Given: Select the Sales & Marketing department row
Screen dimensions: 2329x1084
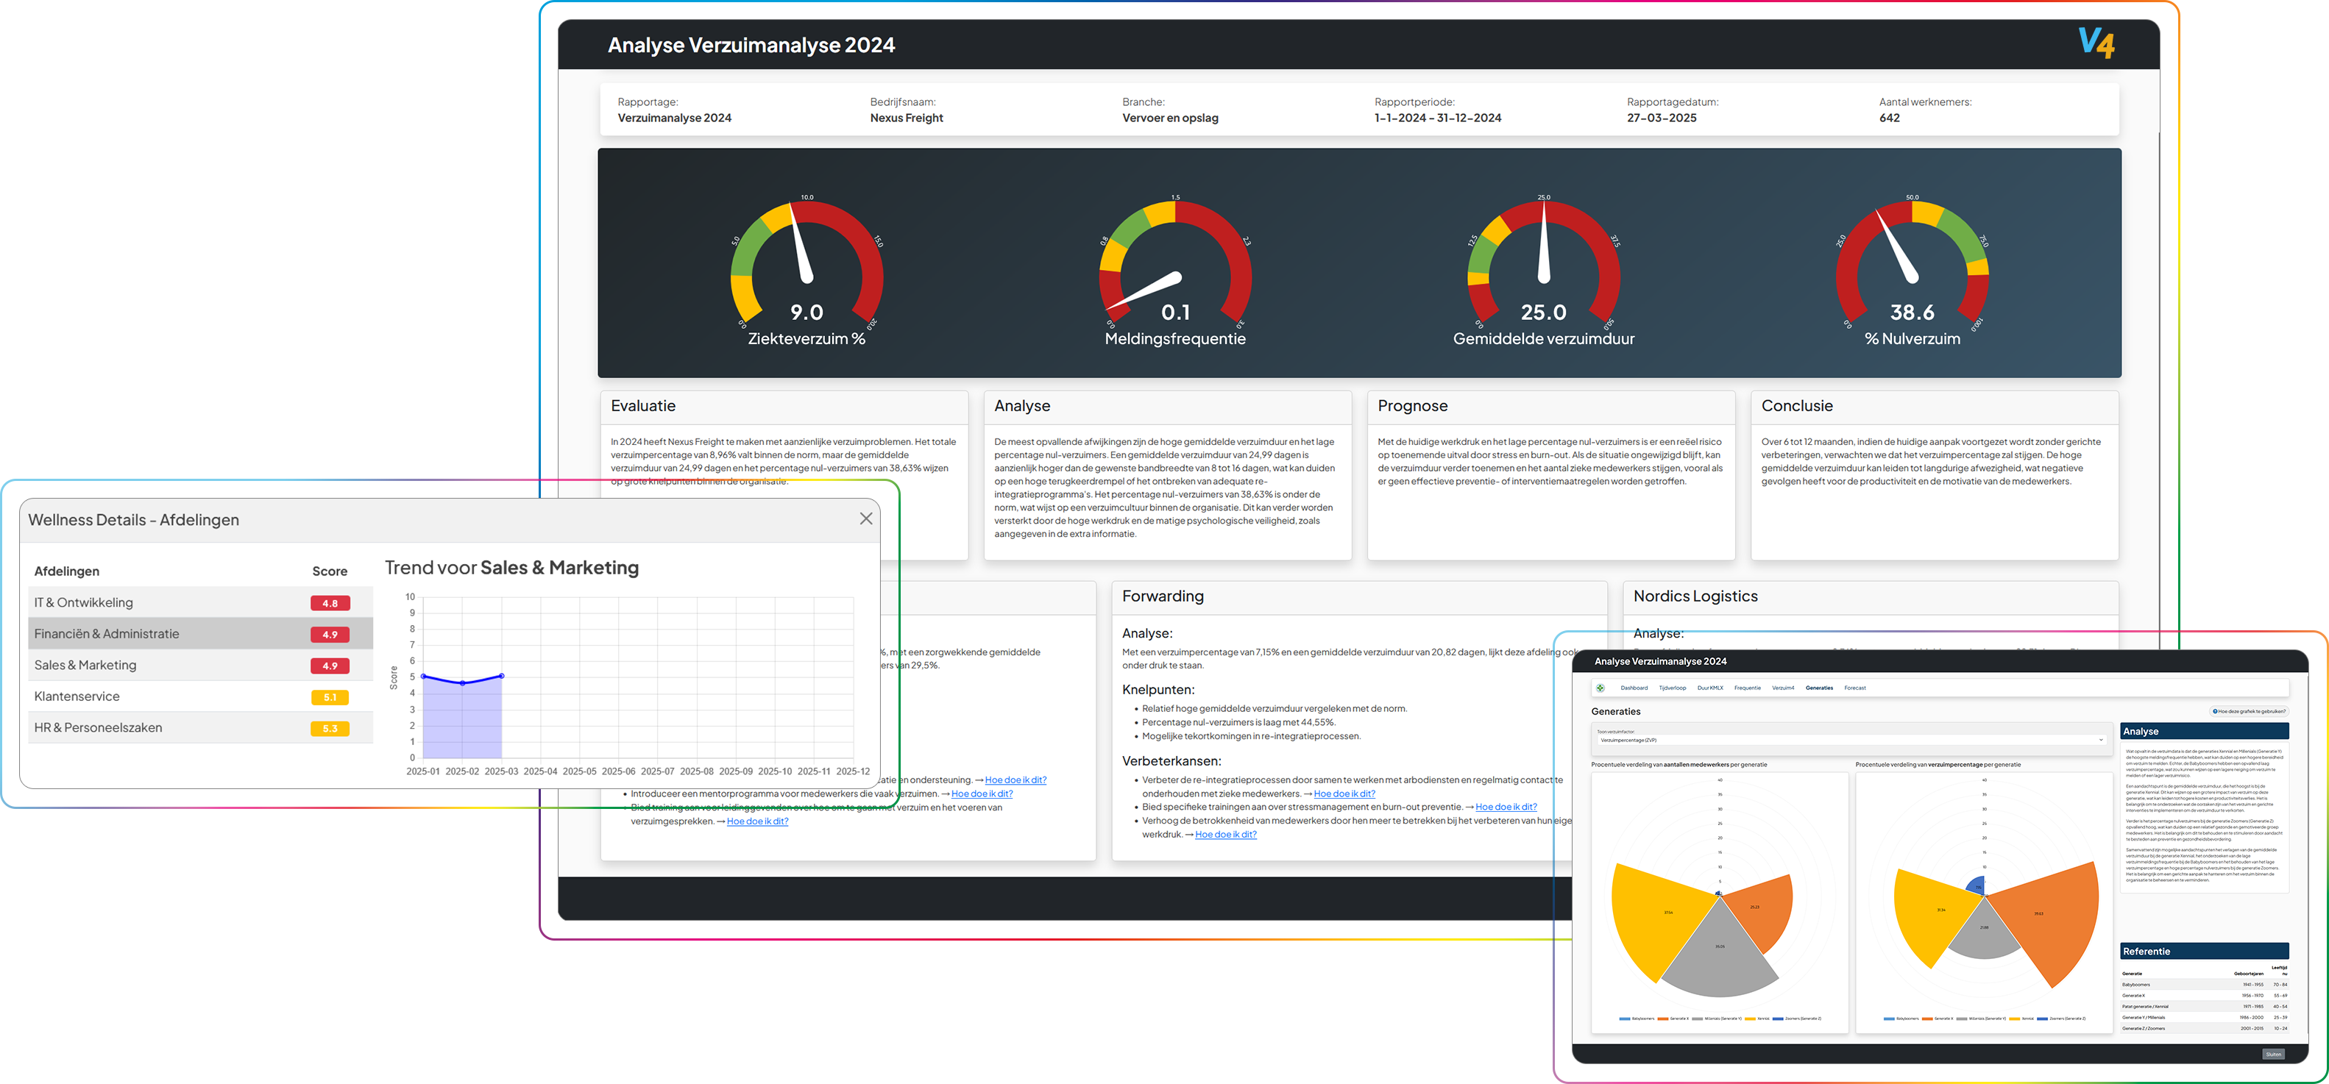Looking at the screenshot, I should 85,665.
